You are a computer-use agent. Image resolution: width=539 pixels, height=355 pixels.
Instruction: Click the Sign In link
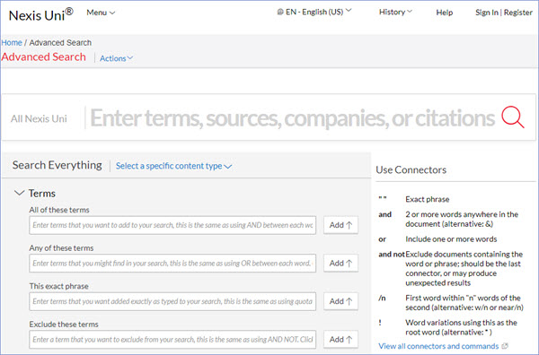(x=486, y=13)
